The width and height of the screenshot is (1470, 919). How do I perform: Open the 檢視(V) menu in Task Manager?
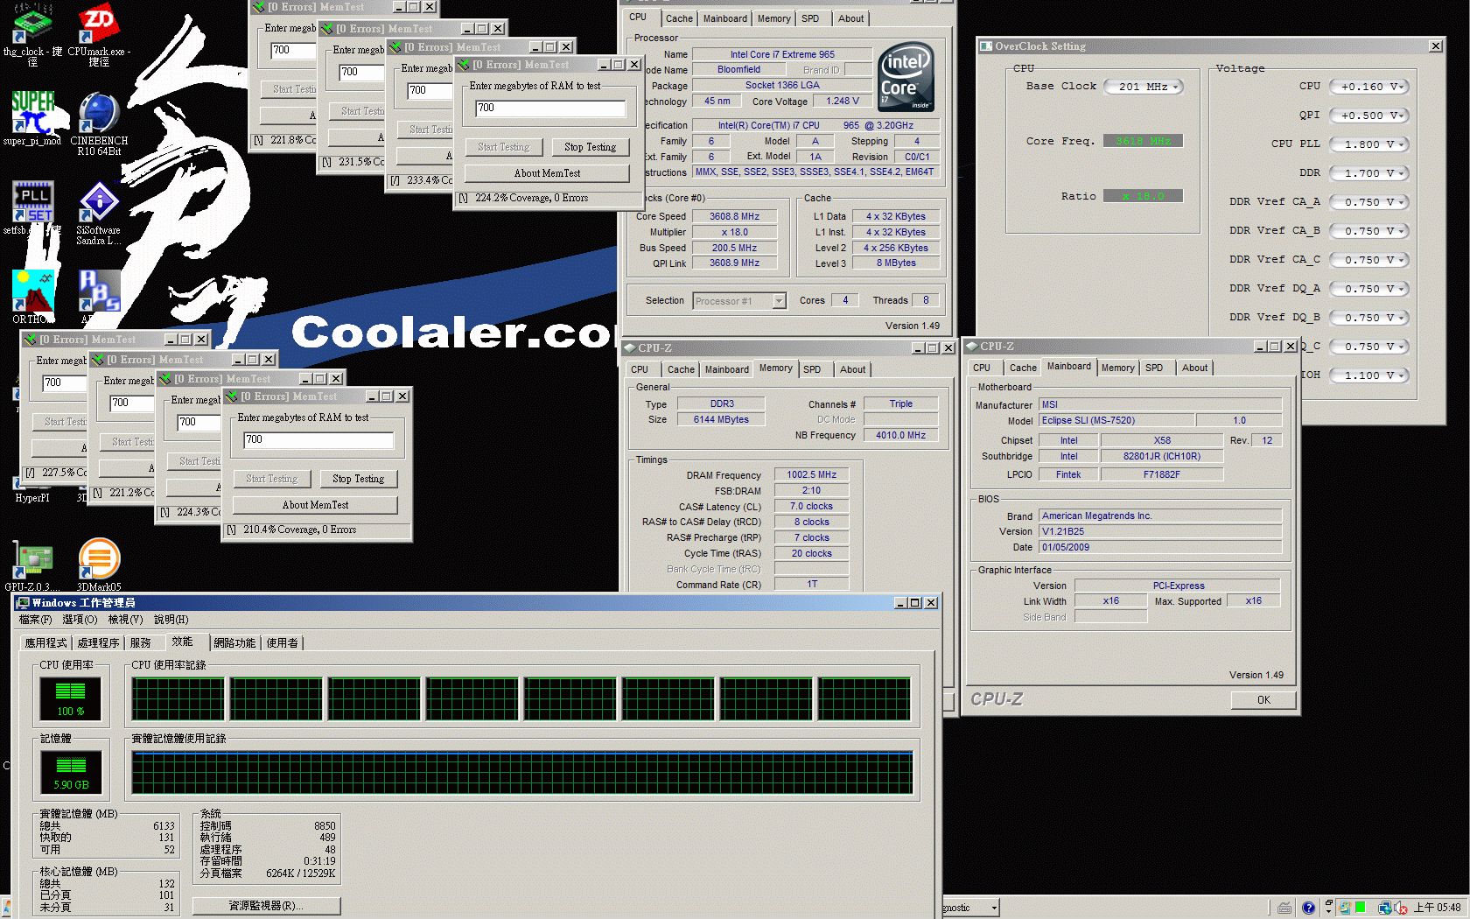tap(125, 620)
